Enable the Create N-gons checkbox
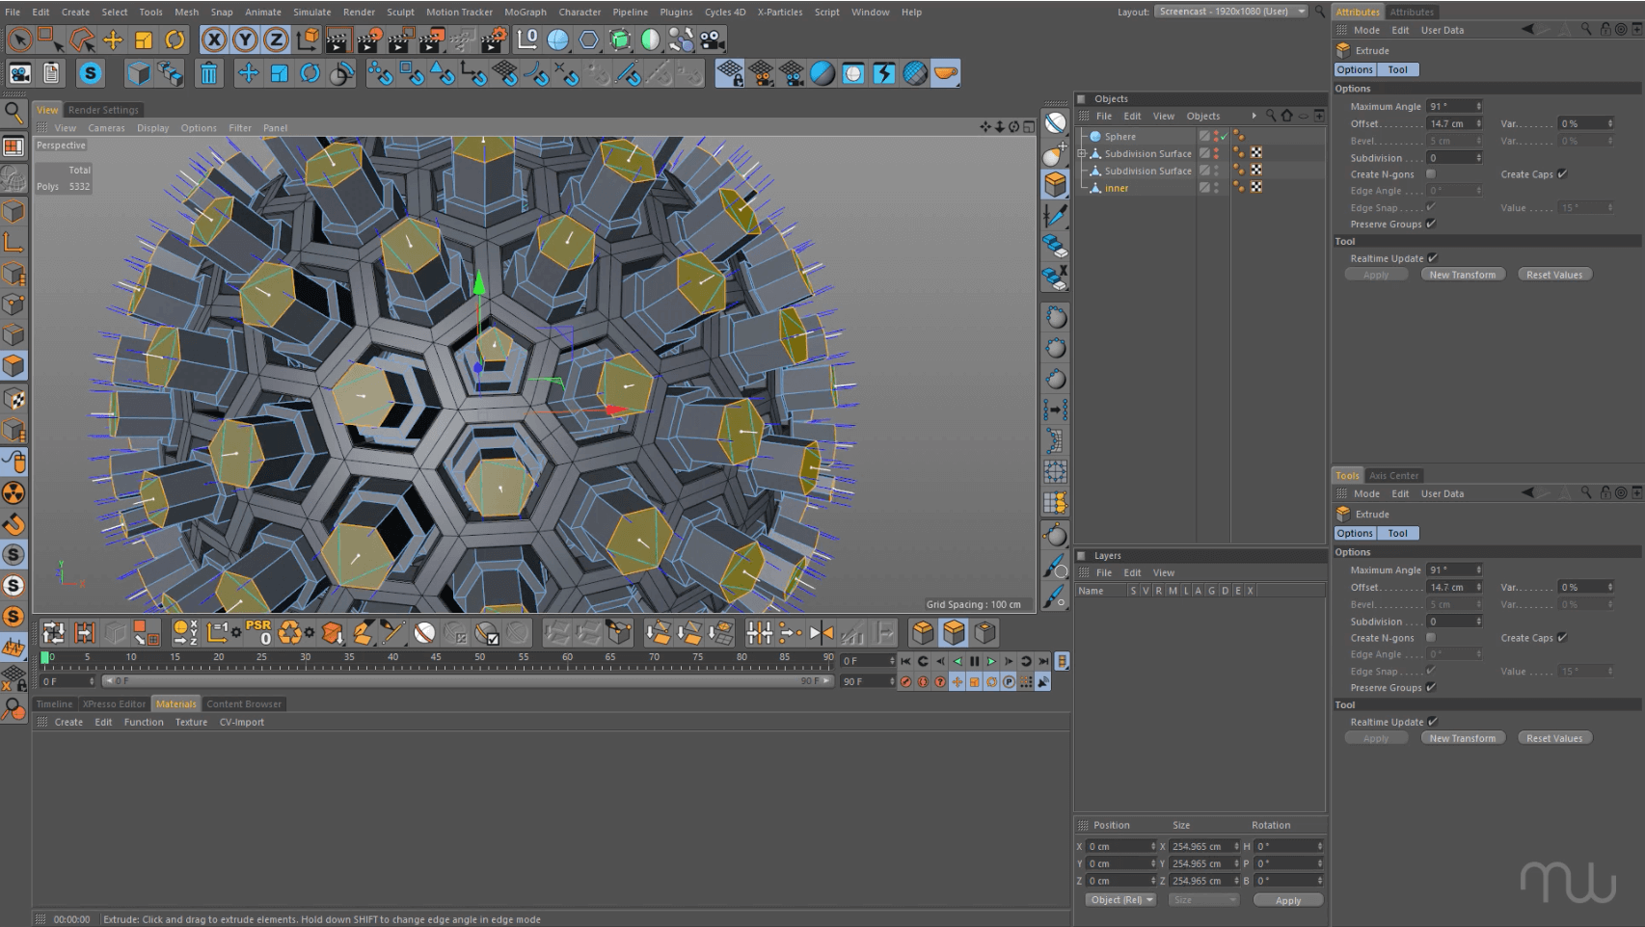The height and width of the screenshot is (927, 1645). [x=1431, y=174]
